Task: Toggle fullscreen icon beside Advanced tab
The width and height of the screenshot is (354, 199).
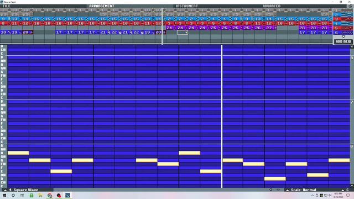Action: pos(350,6)
